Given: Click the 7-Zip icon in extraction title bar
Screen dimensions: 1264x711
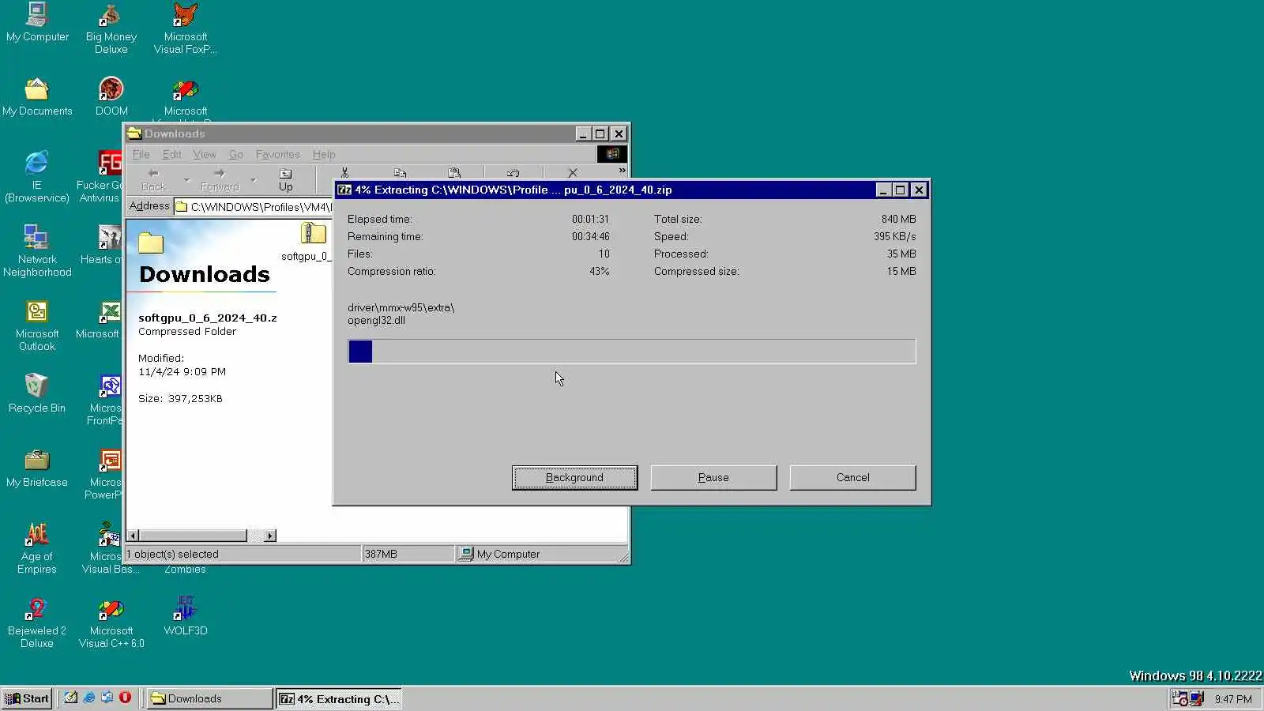Looking at the screenshot, I should click(344, 190).
